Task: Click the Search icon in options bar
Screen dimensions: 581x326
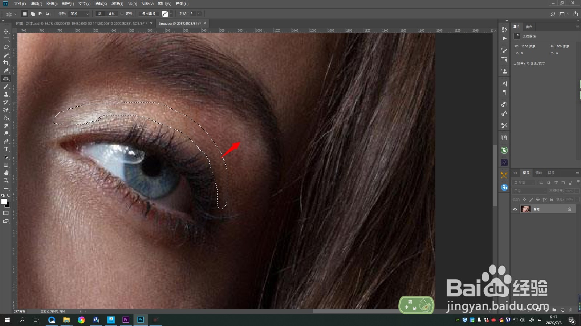Action: (x=553, y=14)
